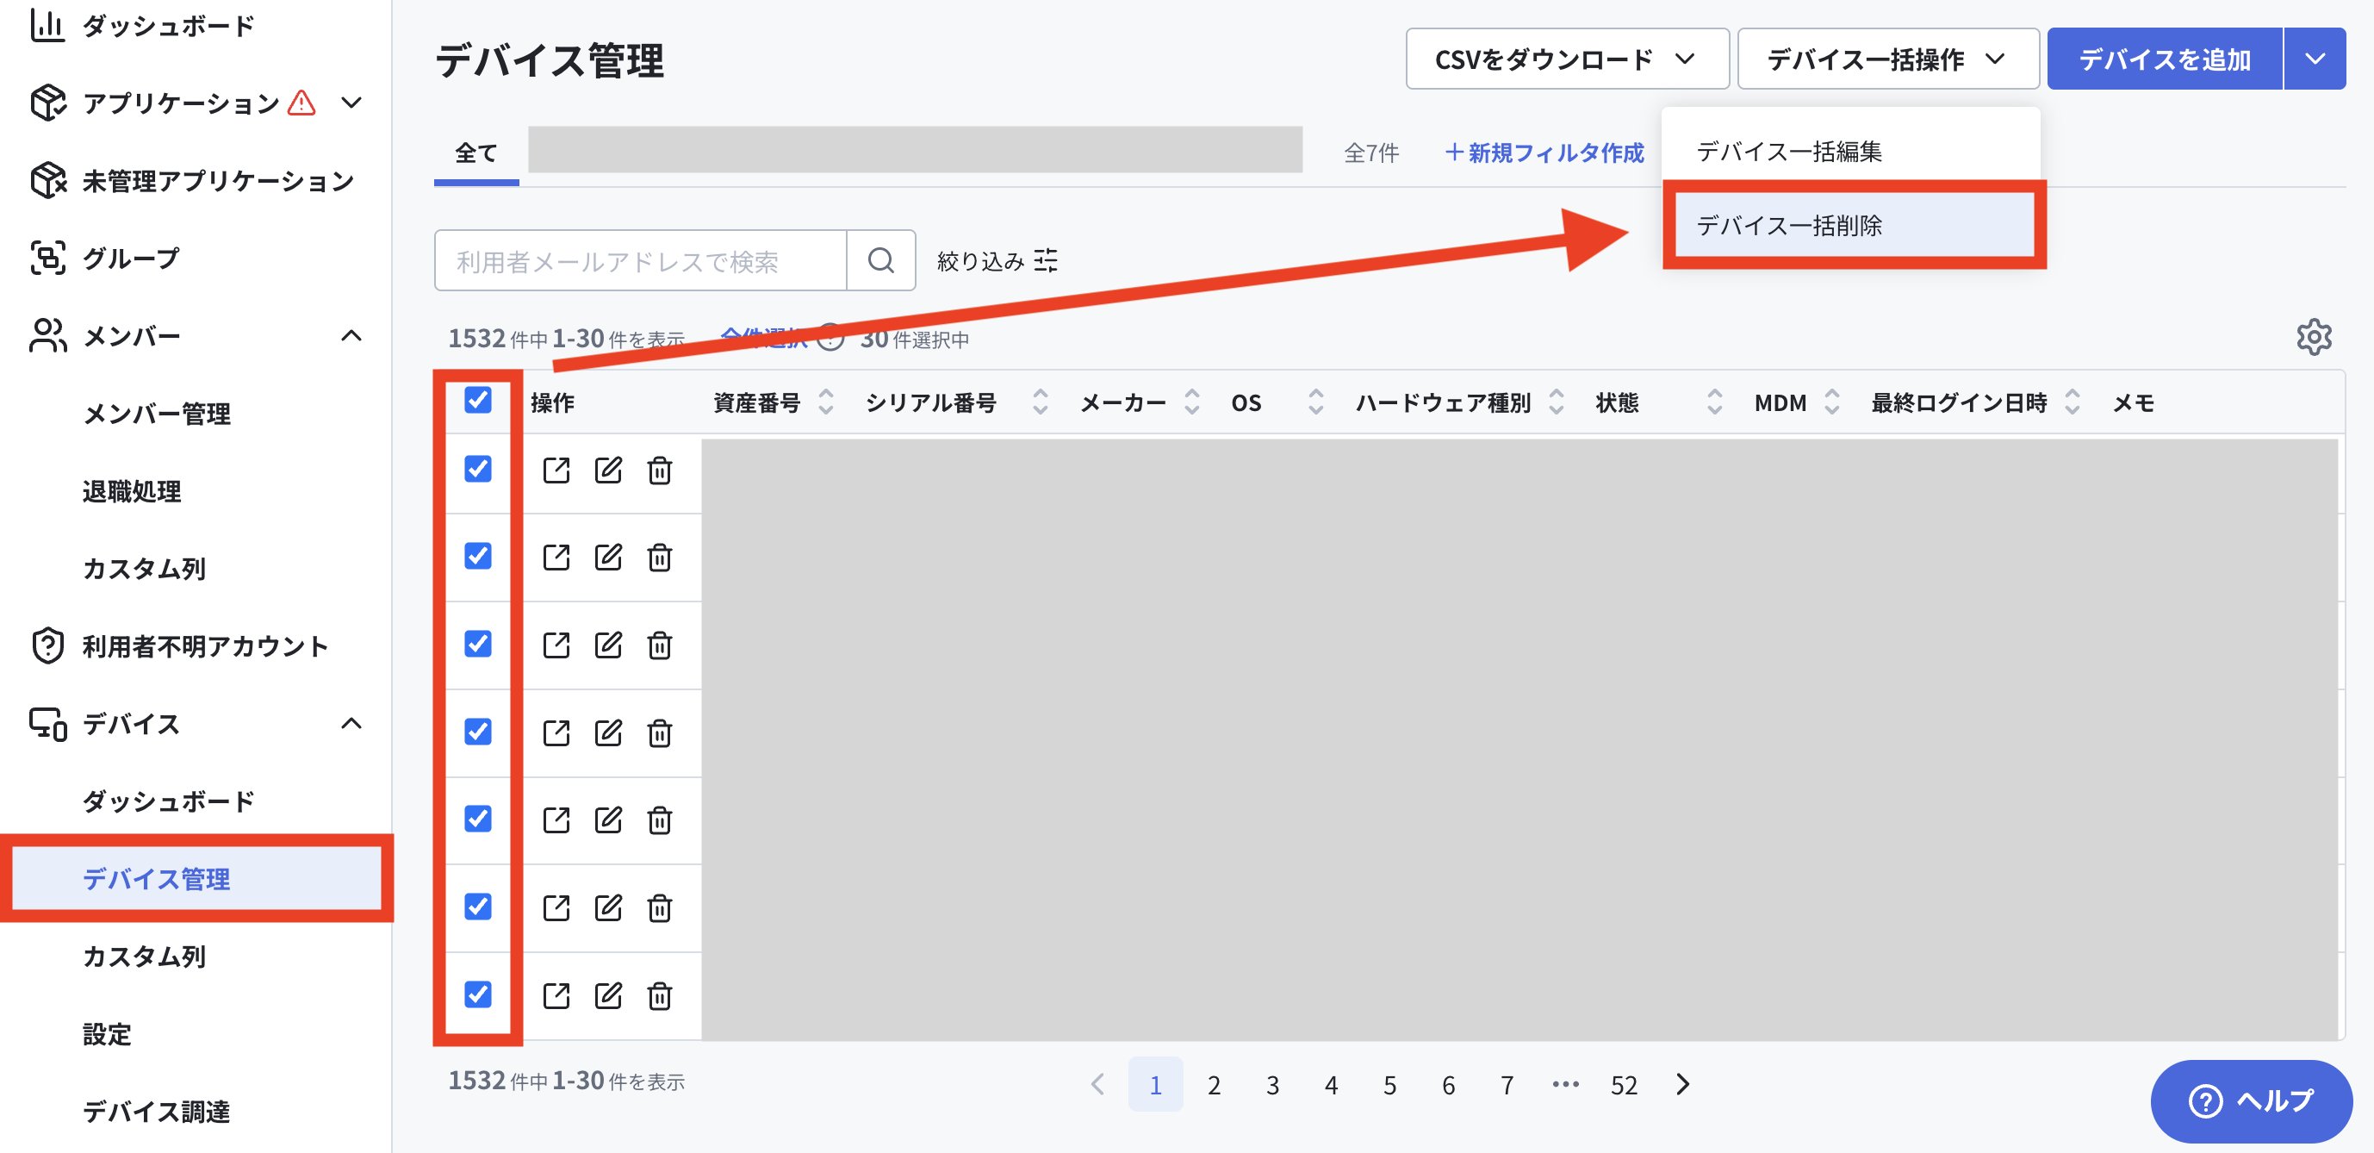Click the second row's edit pencil icon
This screenshot has height=1153, width=2374.
tap(608, 558)
